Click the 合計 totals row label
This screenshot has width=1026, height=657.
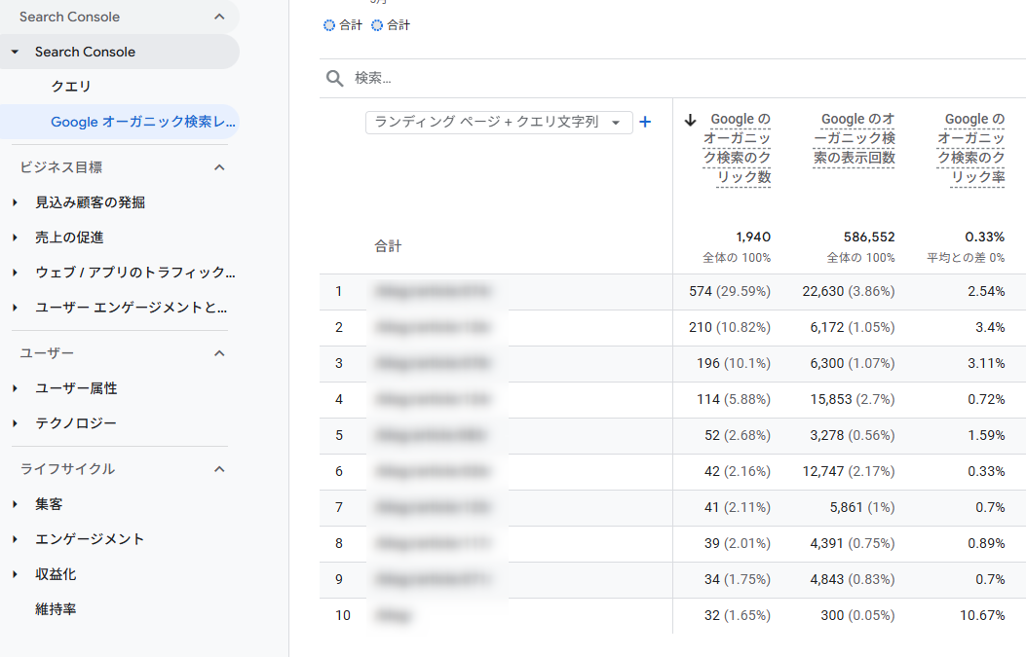[x=388, y=246]
